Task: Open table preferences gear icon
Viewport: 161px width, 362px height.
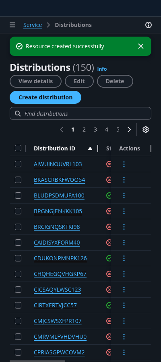Action: pyautogui.click(x=146, y=130)
